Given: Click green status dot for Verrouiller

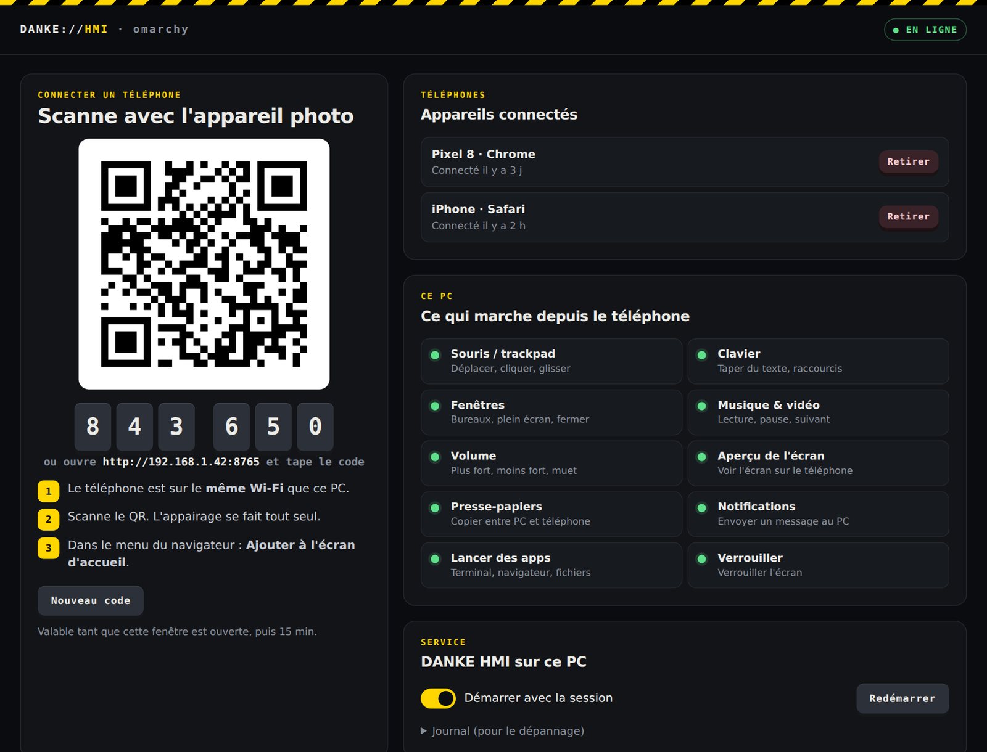Looking at the screenshot, I should click(x=701, y=559).
